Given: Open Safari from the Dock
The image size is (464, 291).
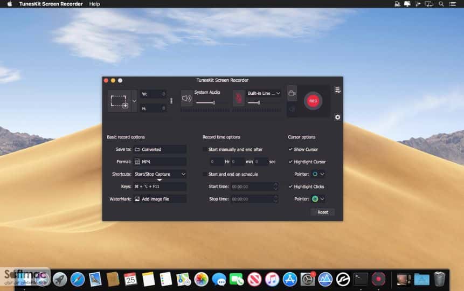Looking at the screenshot, I should (78, 279).
